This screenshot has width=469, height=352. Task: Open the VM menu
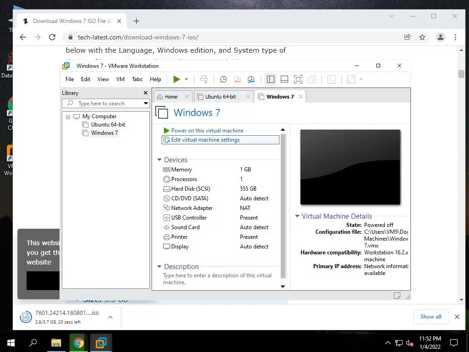tap(120, 79)
